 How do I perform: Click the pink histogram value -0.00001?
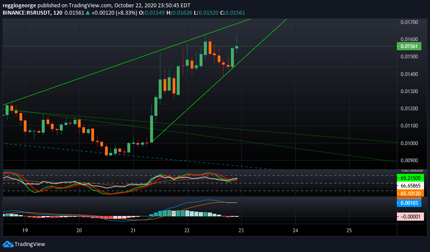tap(410, 217)
